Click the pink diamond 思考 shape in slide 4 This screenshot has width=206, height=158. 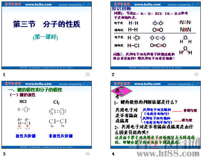click(122, 91)
